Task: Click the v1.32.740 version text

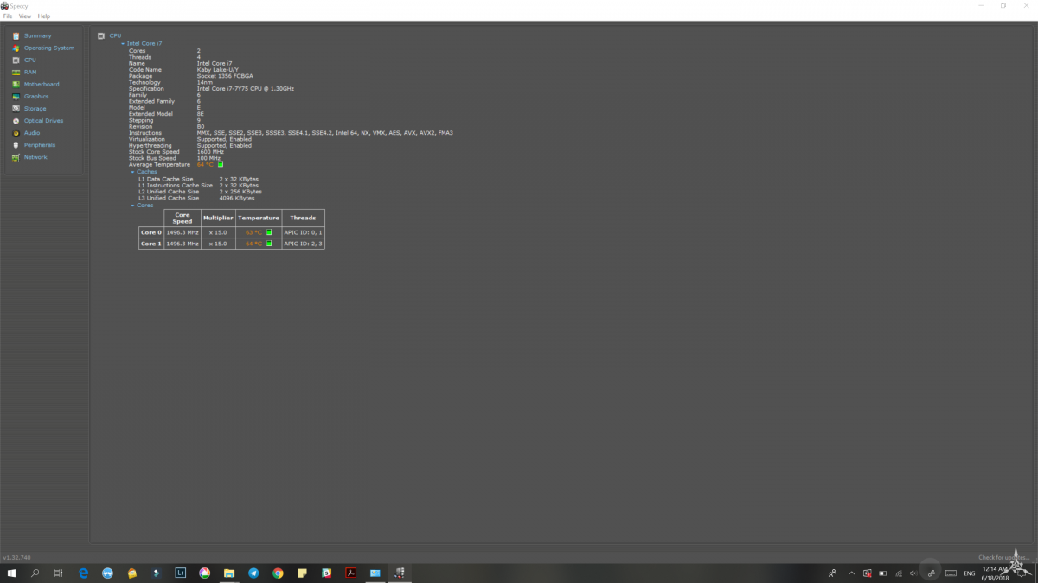Action: pyautogui.click(x=16, y=558)
